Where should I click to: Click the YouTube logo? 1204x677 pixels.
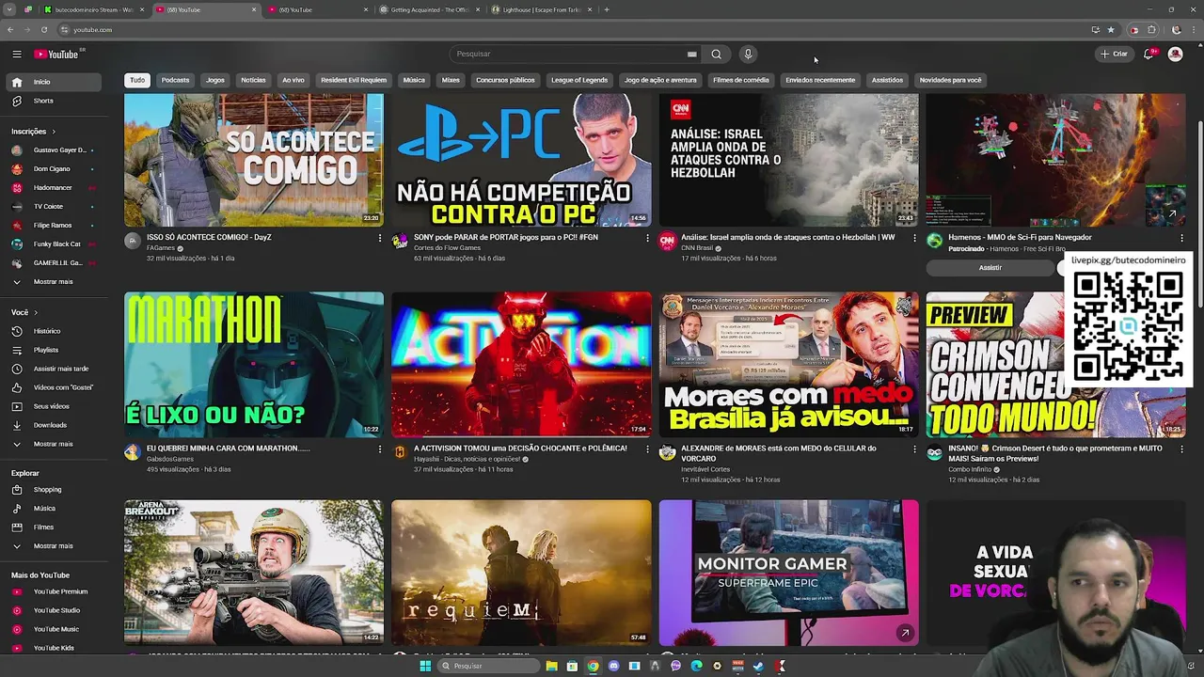coord(56,55)
